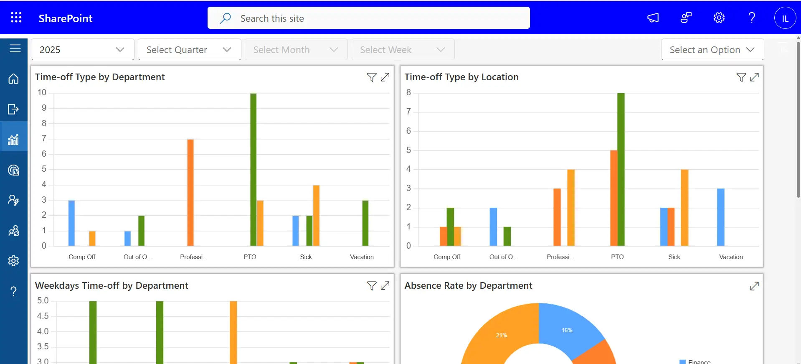Open the Select Quarter dropdown
Viewport: 801px width, 364px height.
[x=189, y=50]
